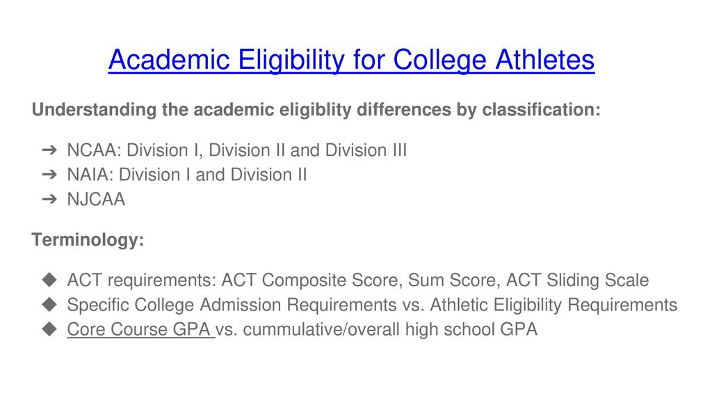Click the Athletic Eligibility Requirements text

click(x=553, y=305)
